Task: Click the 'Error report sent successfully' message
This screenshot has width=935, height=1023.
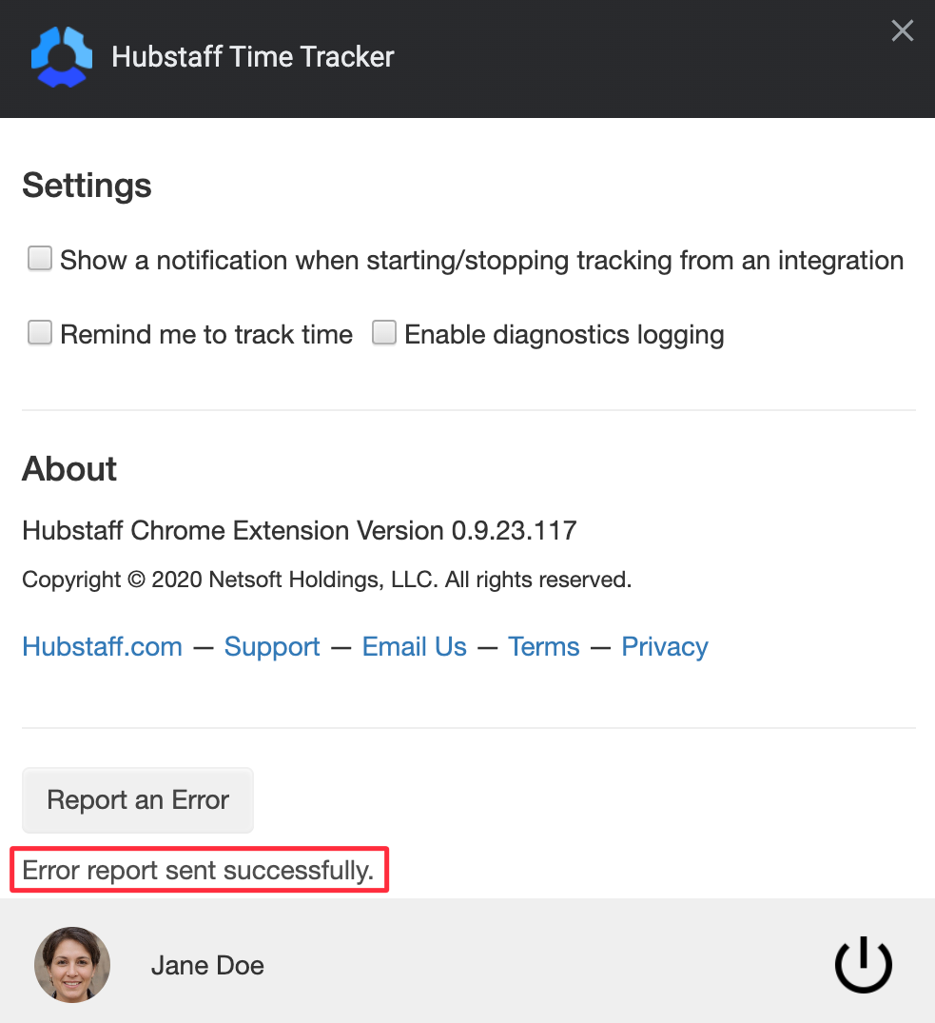Action: coord(198,871)
